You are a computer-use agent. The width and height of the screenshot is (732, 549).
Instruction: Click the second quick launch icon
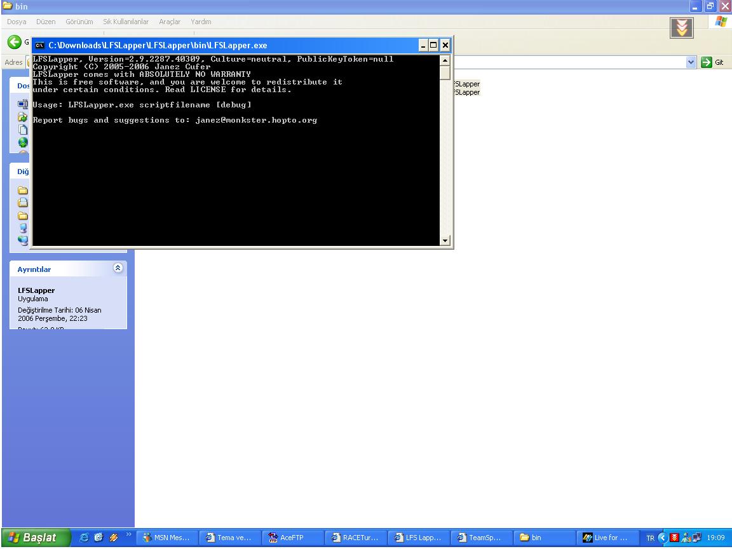(98, 538)
